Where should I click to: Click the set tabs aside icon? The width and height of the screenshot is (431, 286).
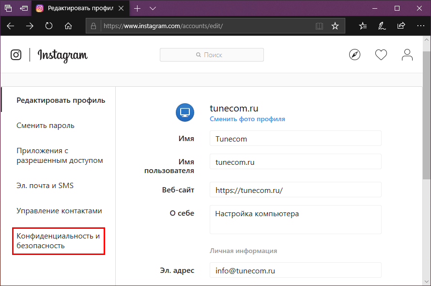(24, 8)
